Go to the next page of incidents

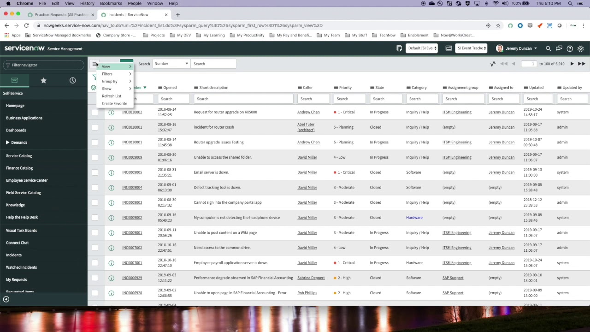pyautogui.click(x=572, y=64)
